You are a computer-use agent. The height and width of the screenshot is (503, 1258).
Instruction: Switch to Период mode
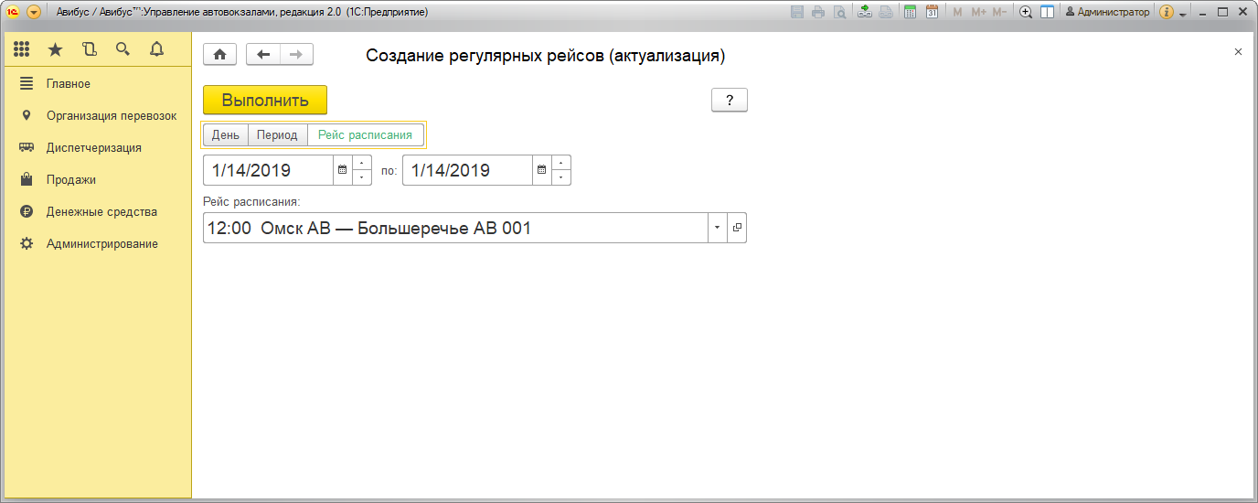tap(277, 135)
